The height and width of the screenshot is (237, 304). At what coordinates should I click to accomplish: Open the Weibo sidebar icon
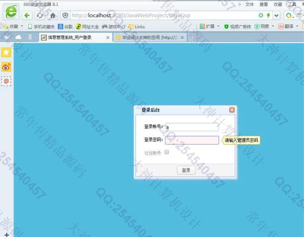point(6,67)
